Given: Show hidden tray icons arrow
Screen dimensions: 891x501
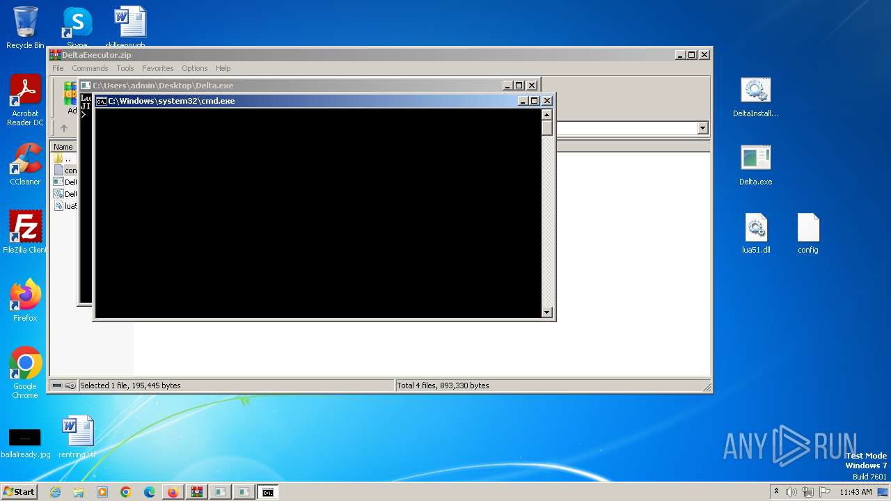Looking at the screenshot, I should click(x=776, y=492).
